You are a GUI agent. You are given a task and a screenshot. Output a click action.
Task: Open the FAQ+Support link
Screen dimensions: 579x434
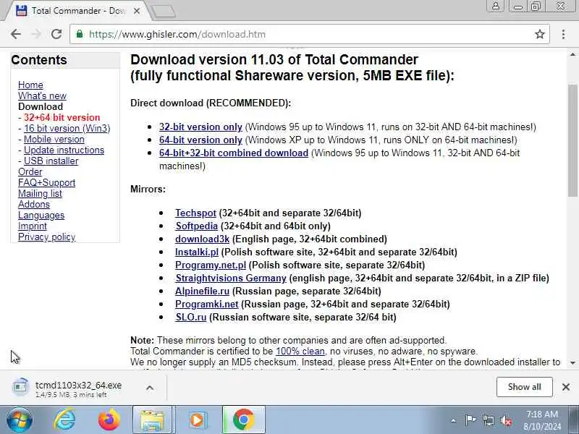[46, 182]
